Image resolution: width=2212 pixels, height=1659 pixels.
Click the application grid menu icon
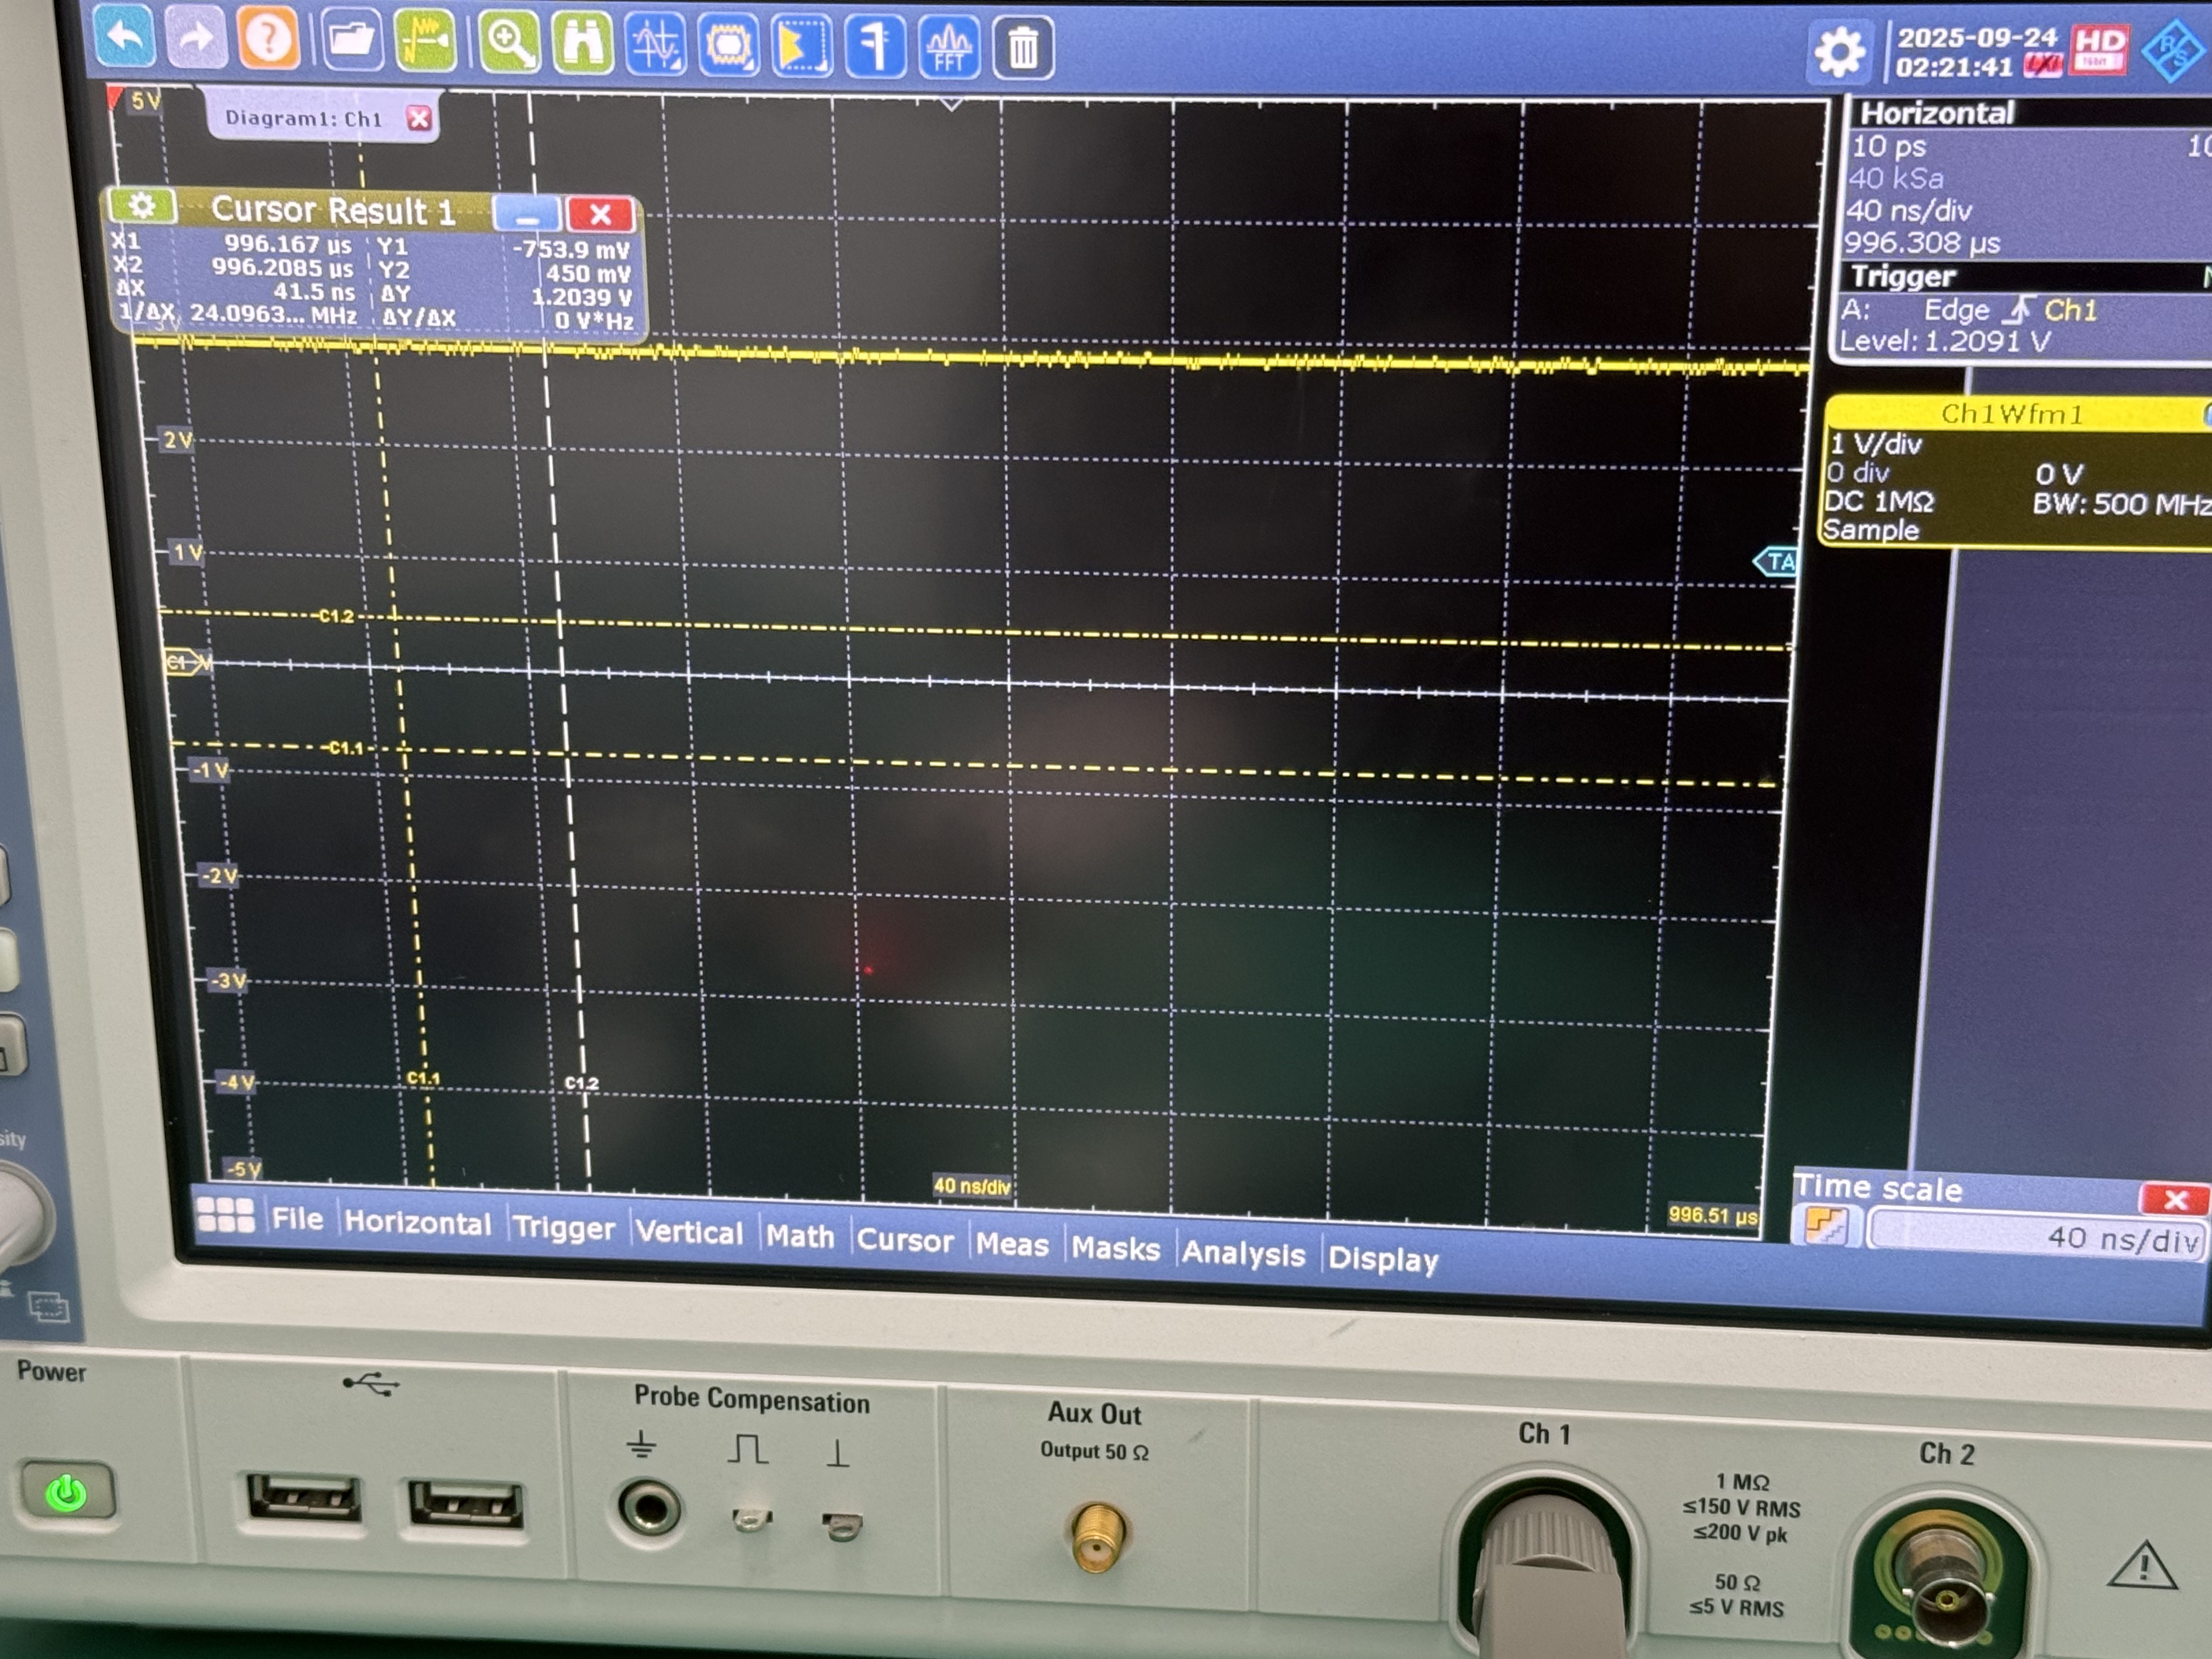[225, 1214]
